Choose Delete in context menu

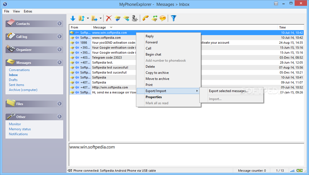coord(169,67)
